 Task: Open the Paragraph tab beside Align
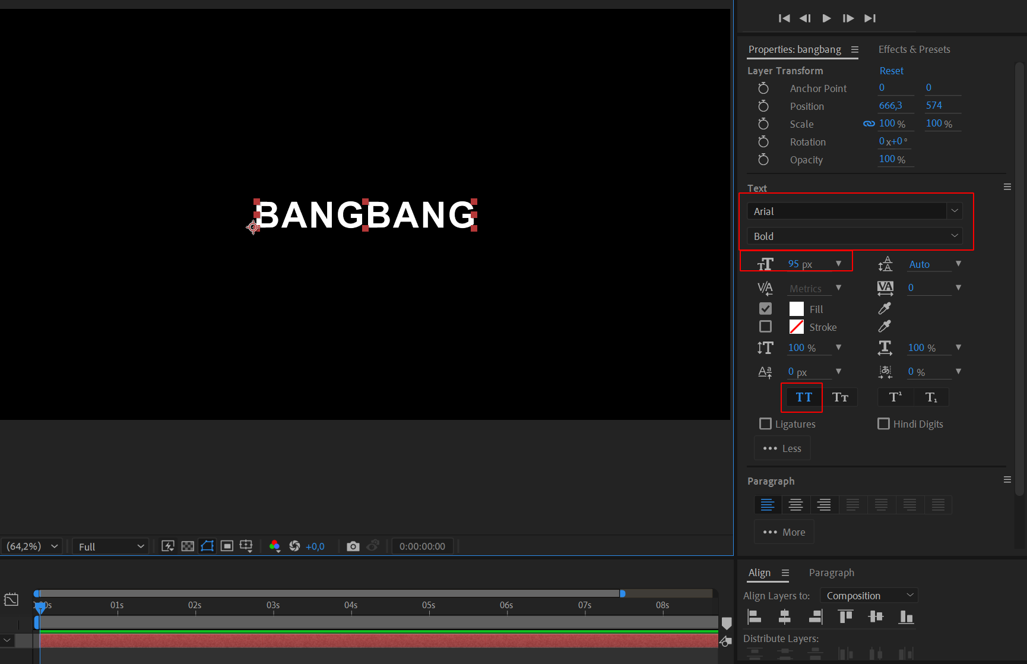tap(831, 573)
